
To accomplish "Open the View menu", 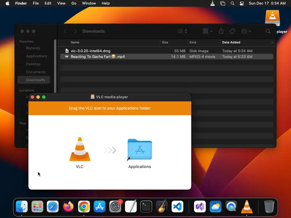I will click(x=61, y=3).
